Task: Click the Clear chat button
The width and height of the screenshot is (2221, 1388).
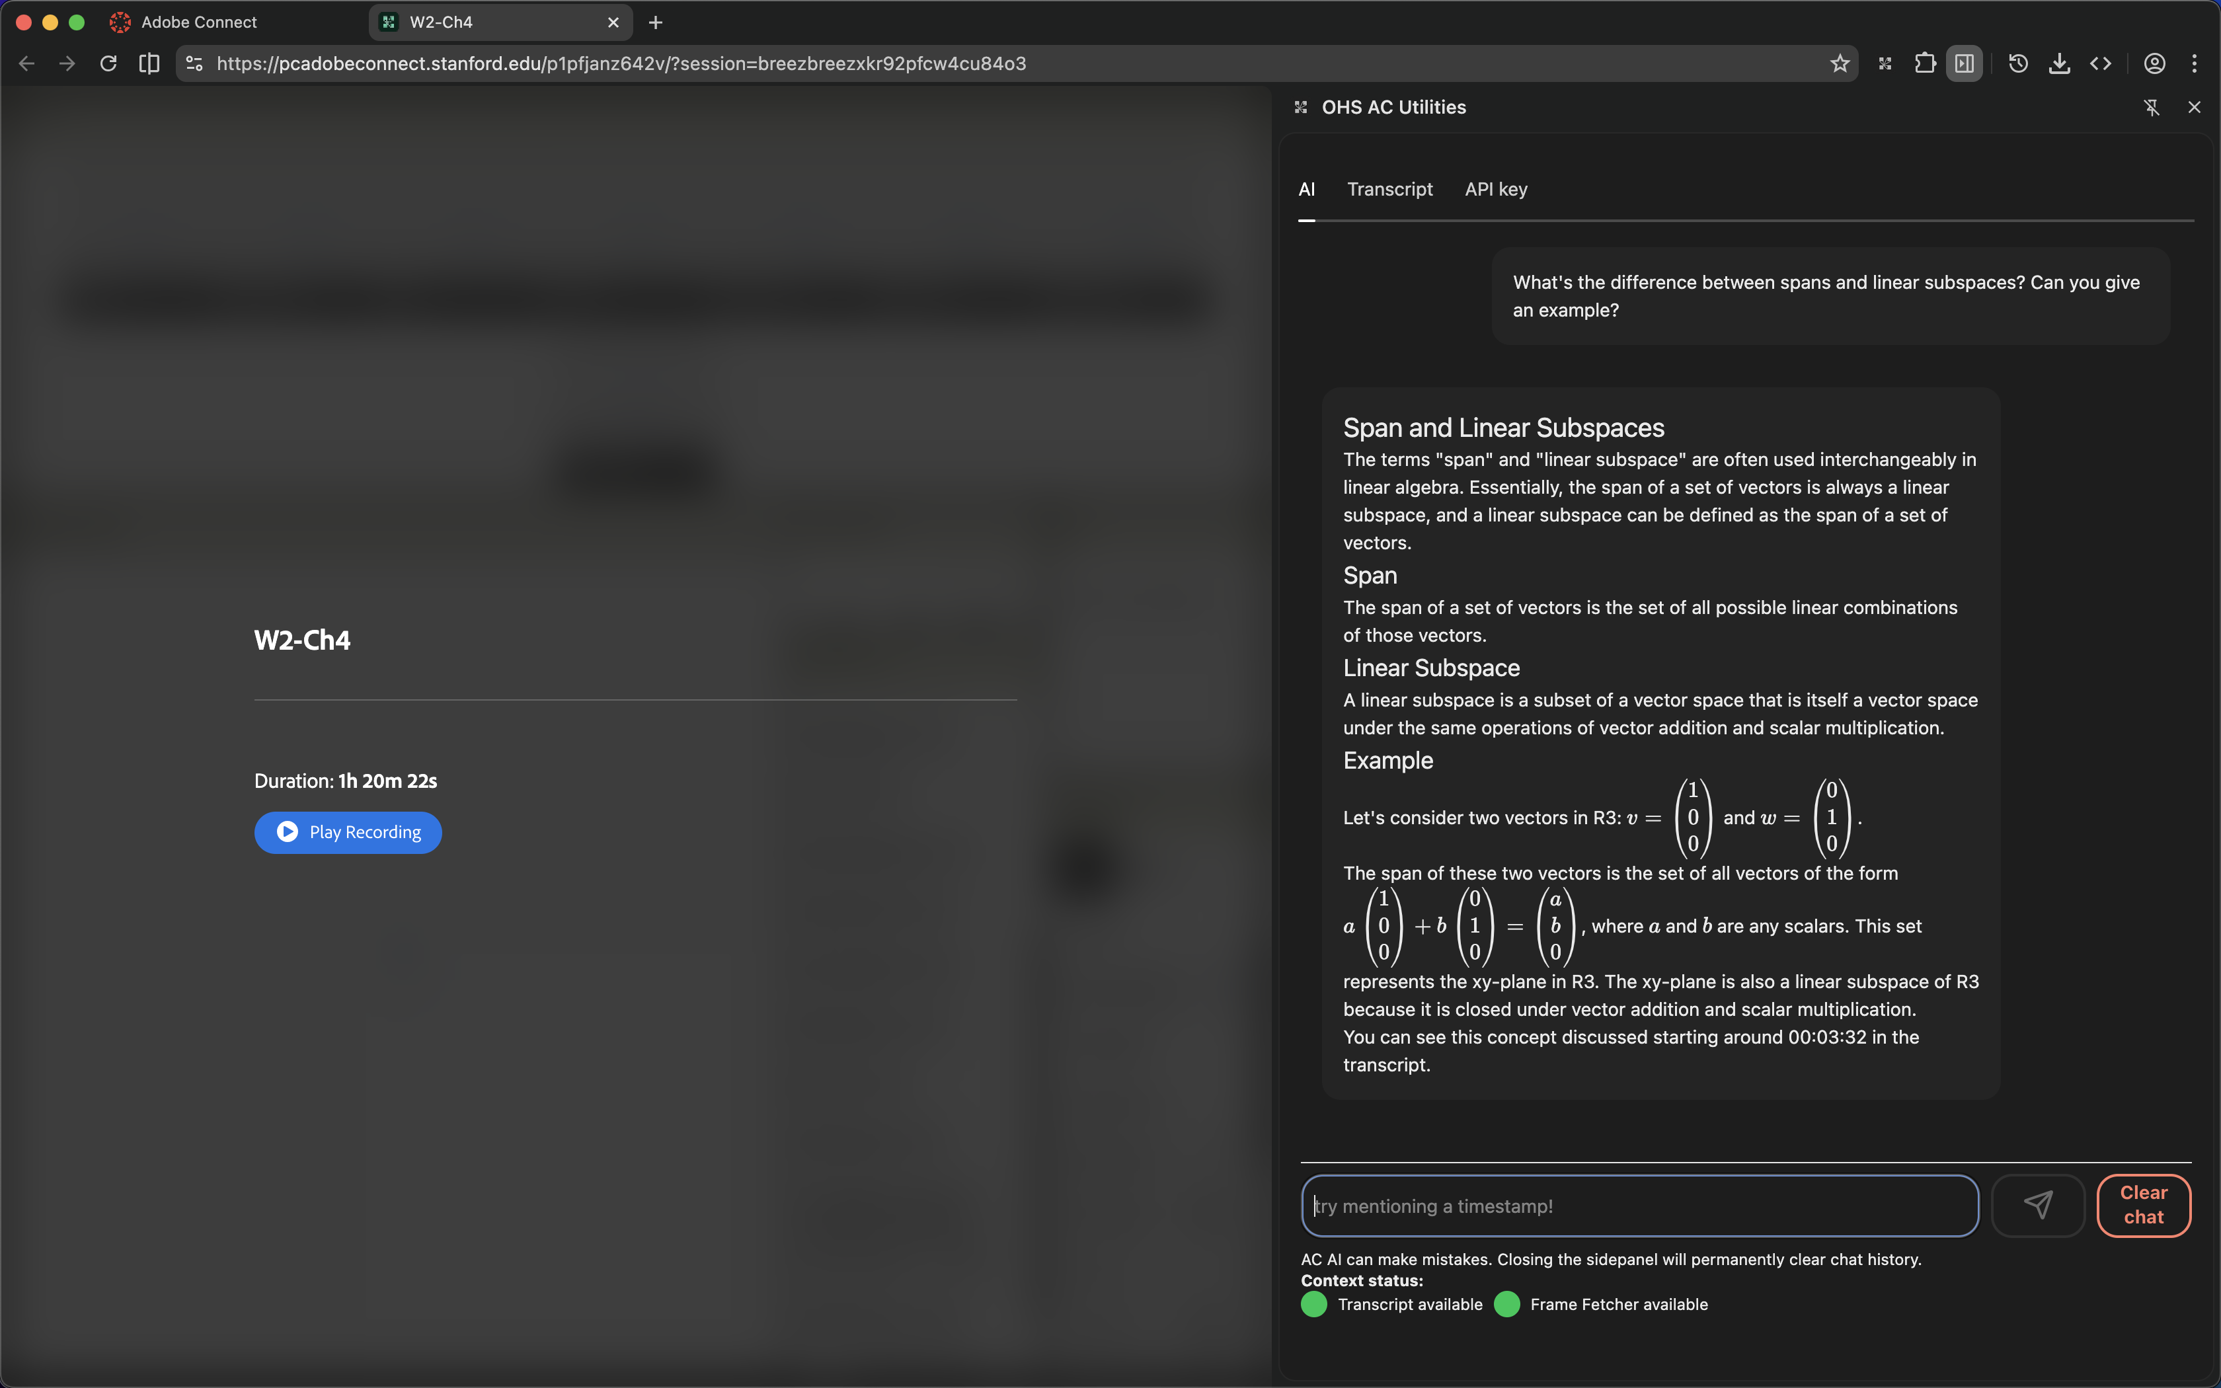Action: [2143, 1204]
